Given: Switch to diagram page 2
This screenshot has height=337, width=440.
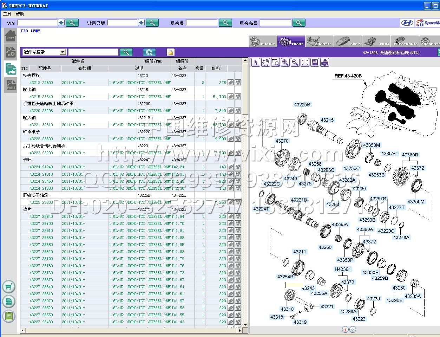Looking at the screenshot, I should click(353, 330).
